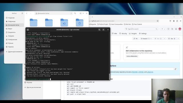Open a new browser tab with plus button

coord(92,17)
